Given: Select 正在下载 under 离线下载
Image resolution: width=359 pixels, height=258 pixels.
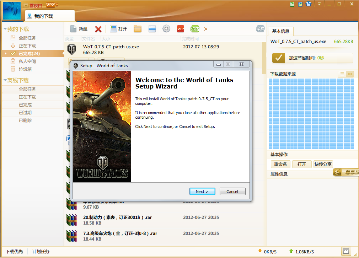Looking at the screenshot, I should pyautogui.click(x=33, y=97).
